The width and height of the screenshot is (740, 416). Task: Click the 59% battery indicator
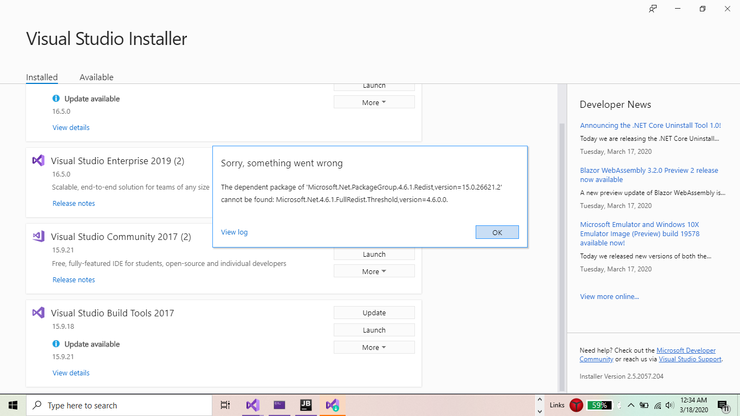(x=599, y=405)
